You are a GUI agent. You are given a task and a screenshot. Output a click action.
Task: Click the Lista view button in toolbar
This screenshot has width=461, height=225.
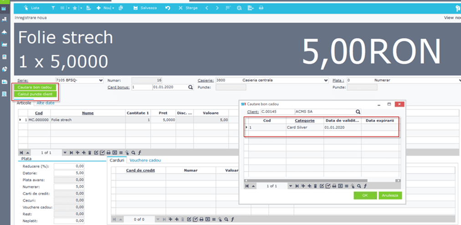pos(31,8)
